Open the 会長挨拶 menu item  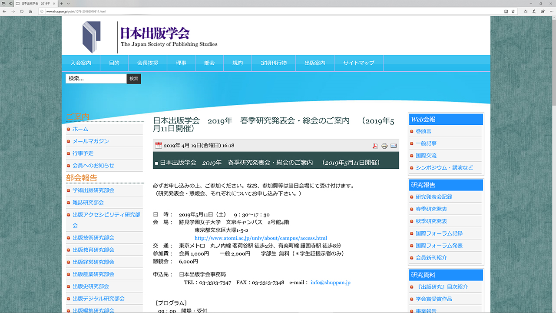[x=148, y=63]
